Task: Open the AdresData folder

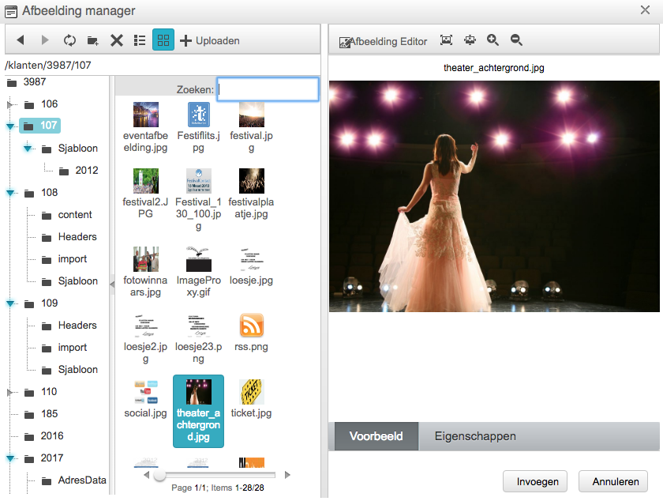Action: tap(74, 480)
